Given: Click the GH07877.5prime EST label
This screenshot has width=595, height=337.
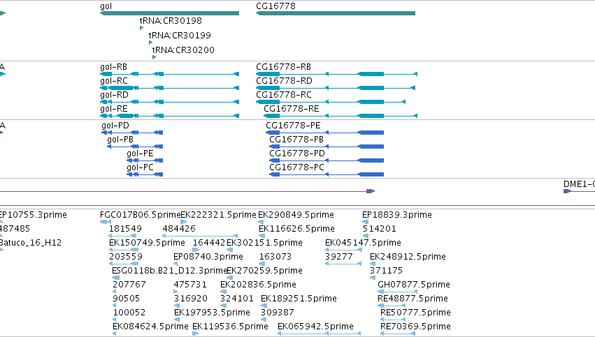Looking at the screenshot, I should tap(414, 285).
